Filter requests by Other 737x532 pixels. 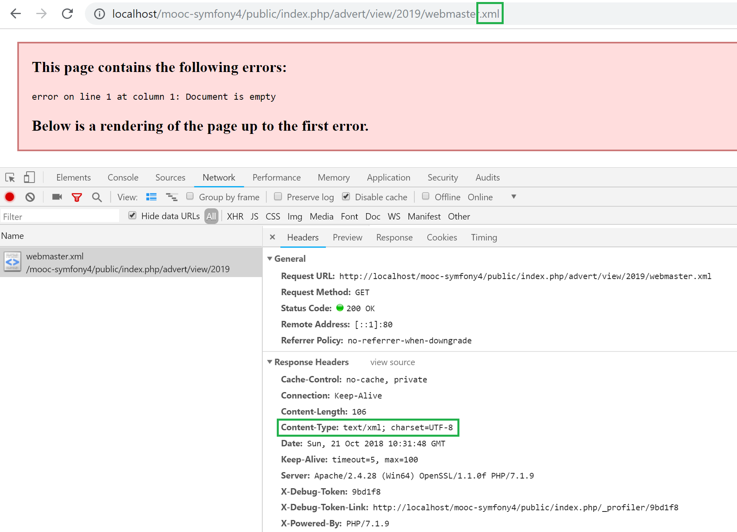pos(459,216)
